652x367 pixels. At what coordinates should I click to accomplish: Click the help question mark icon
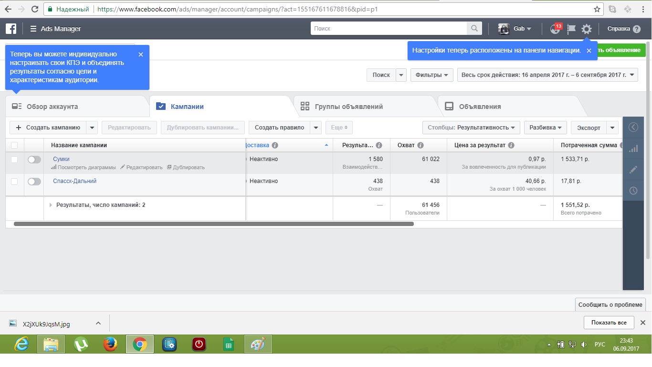click(637, 29)
